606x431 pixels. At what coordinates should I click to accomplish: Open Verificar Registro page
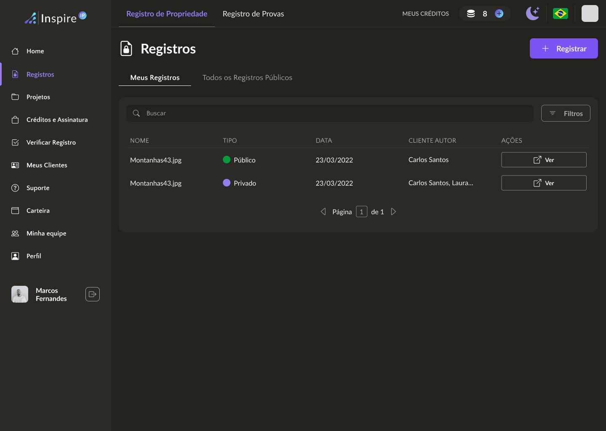coord(51,143)
